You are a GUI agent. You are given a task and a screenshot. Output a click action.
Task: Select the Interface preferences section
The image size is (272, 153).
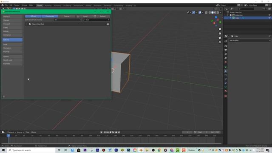click(12, 17)
